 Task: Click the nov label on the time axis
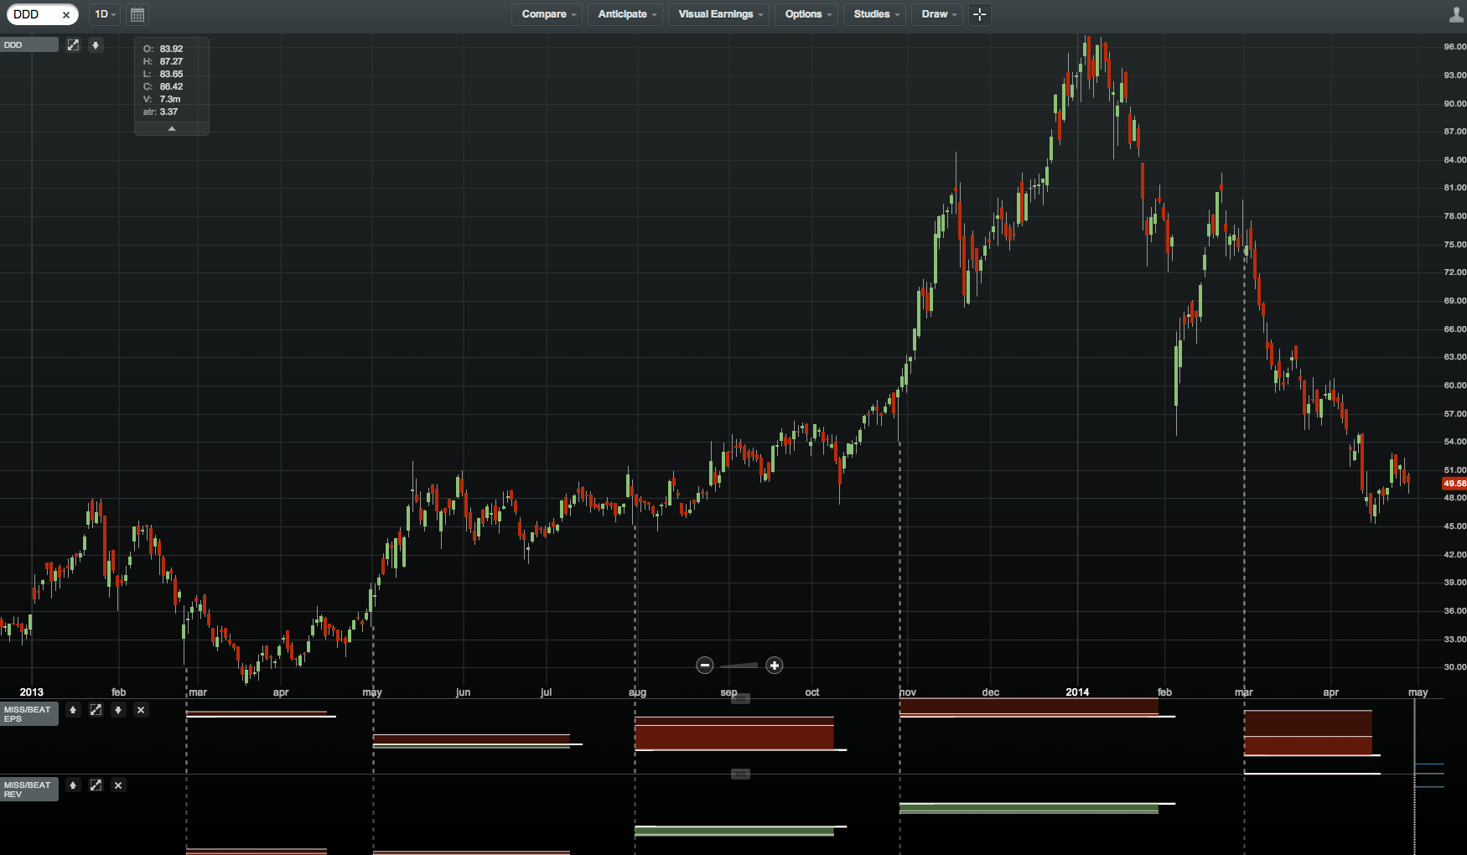[x=908, y=692]
